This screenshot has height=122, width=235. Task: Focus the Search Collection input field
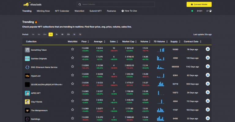[x=116, y=5]
